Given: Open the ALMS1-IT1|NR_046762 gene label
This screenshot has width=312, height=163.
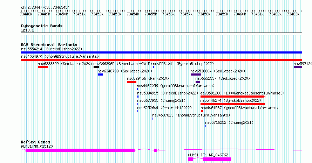Looking at the screenshot, I should (208, 155).
